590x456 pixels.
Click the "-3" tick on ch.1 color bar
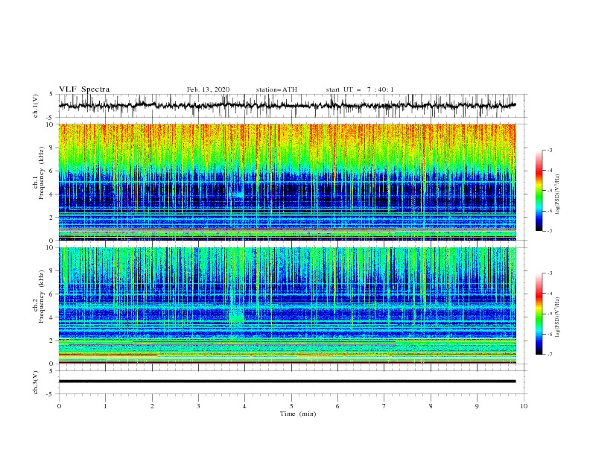pyautogui.click(x=550, y=150)
